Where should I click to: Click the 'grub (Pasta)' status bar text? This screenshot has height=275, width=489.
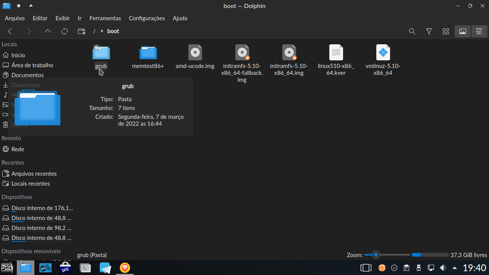click(92, 255)
